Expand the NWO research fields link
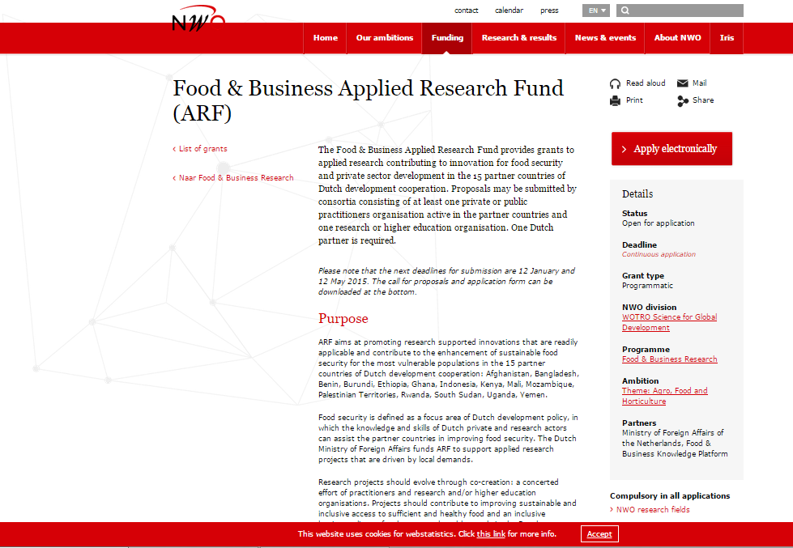This screenshot has height=548, width=793. coord(653,510)
